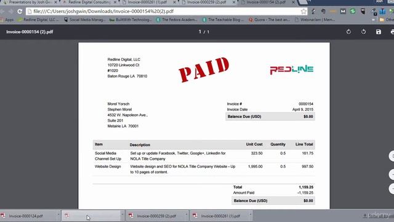
Task: Open the Redline Digital, LLC bookmark
Action: 38,20
